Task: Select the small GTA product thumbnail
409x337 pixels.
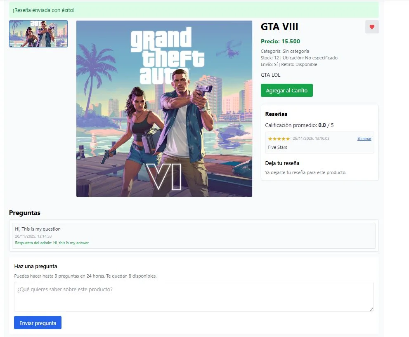Action: coord(38,34)
